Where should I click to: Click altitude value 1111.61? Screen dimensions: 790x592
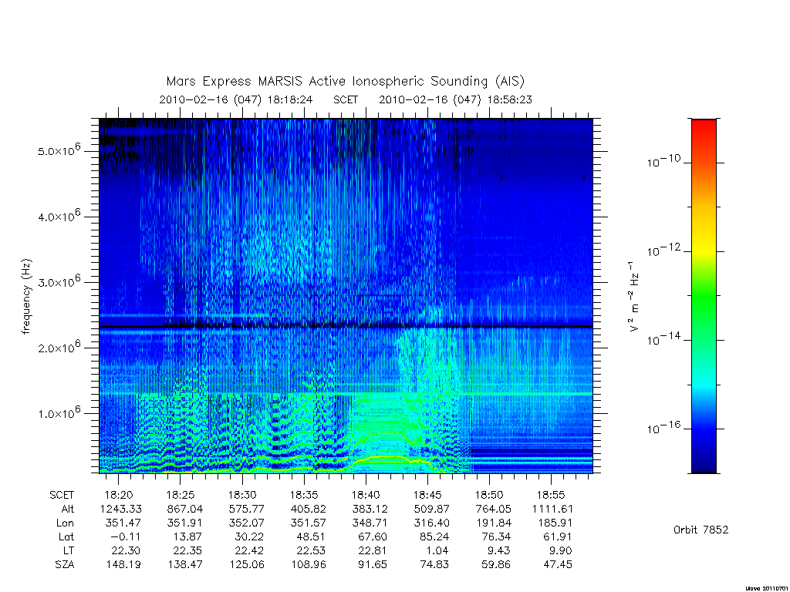pyautogui.click(x=552, y=509)
